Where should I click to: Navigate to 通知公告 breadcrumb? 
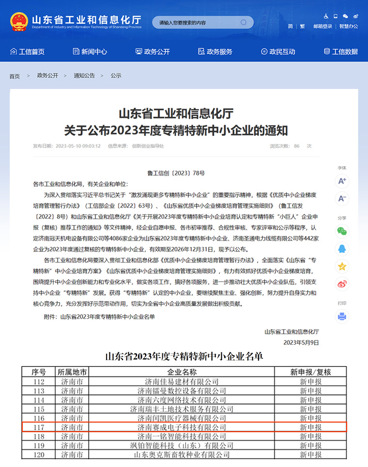click(84, 76)
